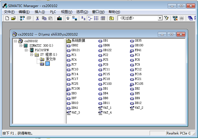Select the OB35 block icon
The image size is (198, 139).
tap(132, 41)
